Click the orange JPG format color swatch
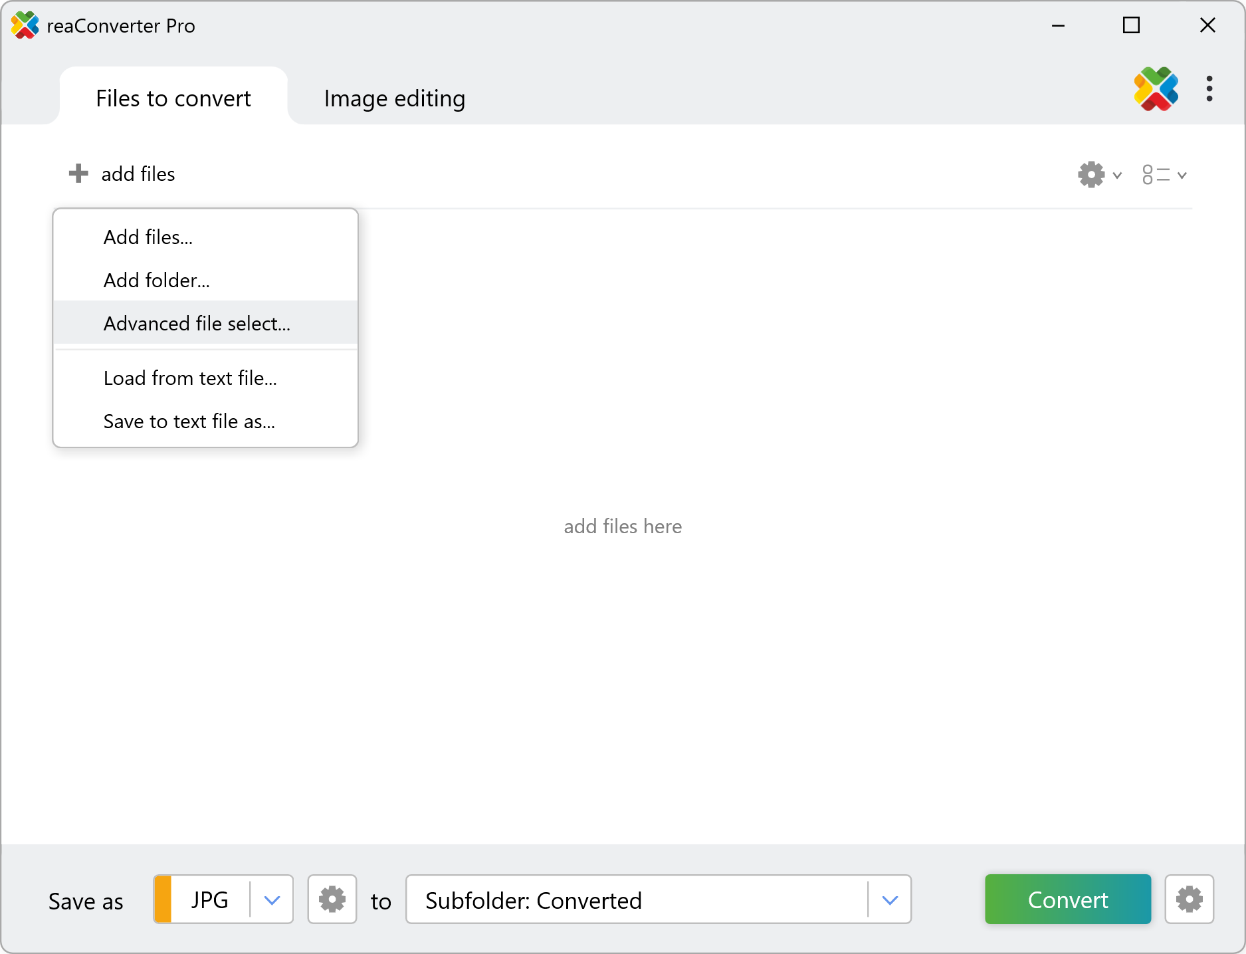Viewport: 1246px width, 954px height. (163, 899)
